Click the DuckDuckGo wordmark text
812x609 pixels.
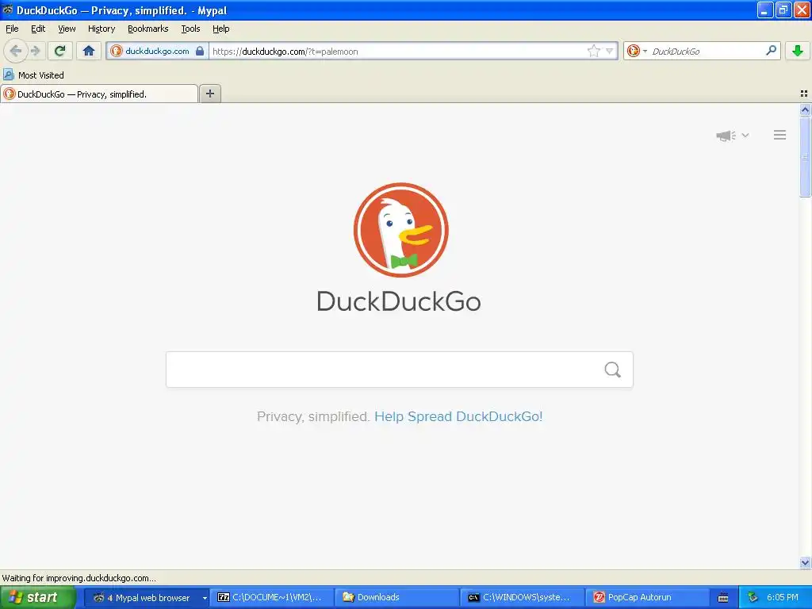click(x=399, y=301)
